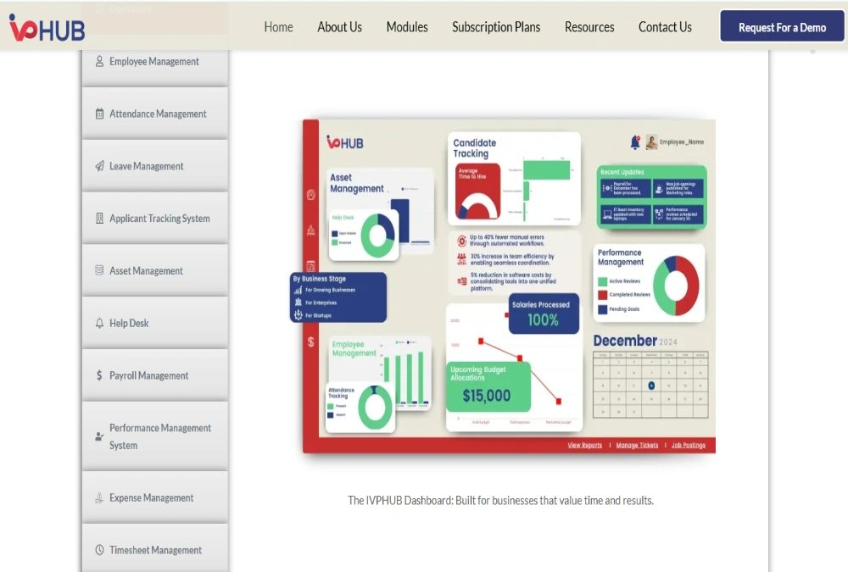
Task: Open the Home menu item
Action: [278, 27]
